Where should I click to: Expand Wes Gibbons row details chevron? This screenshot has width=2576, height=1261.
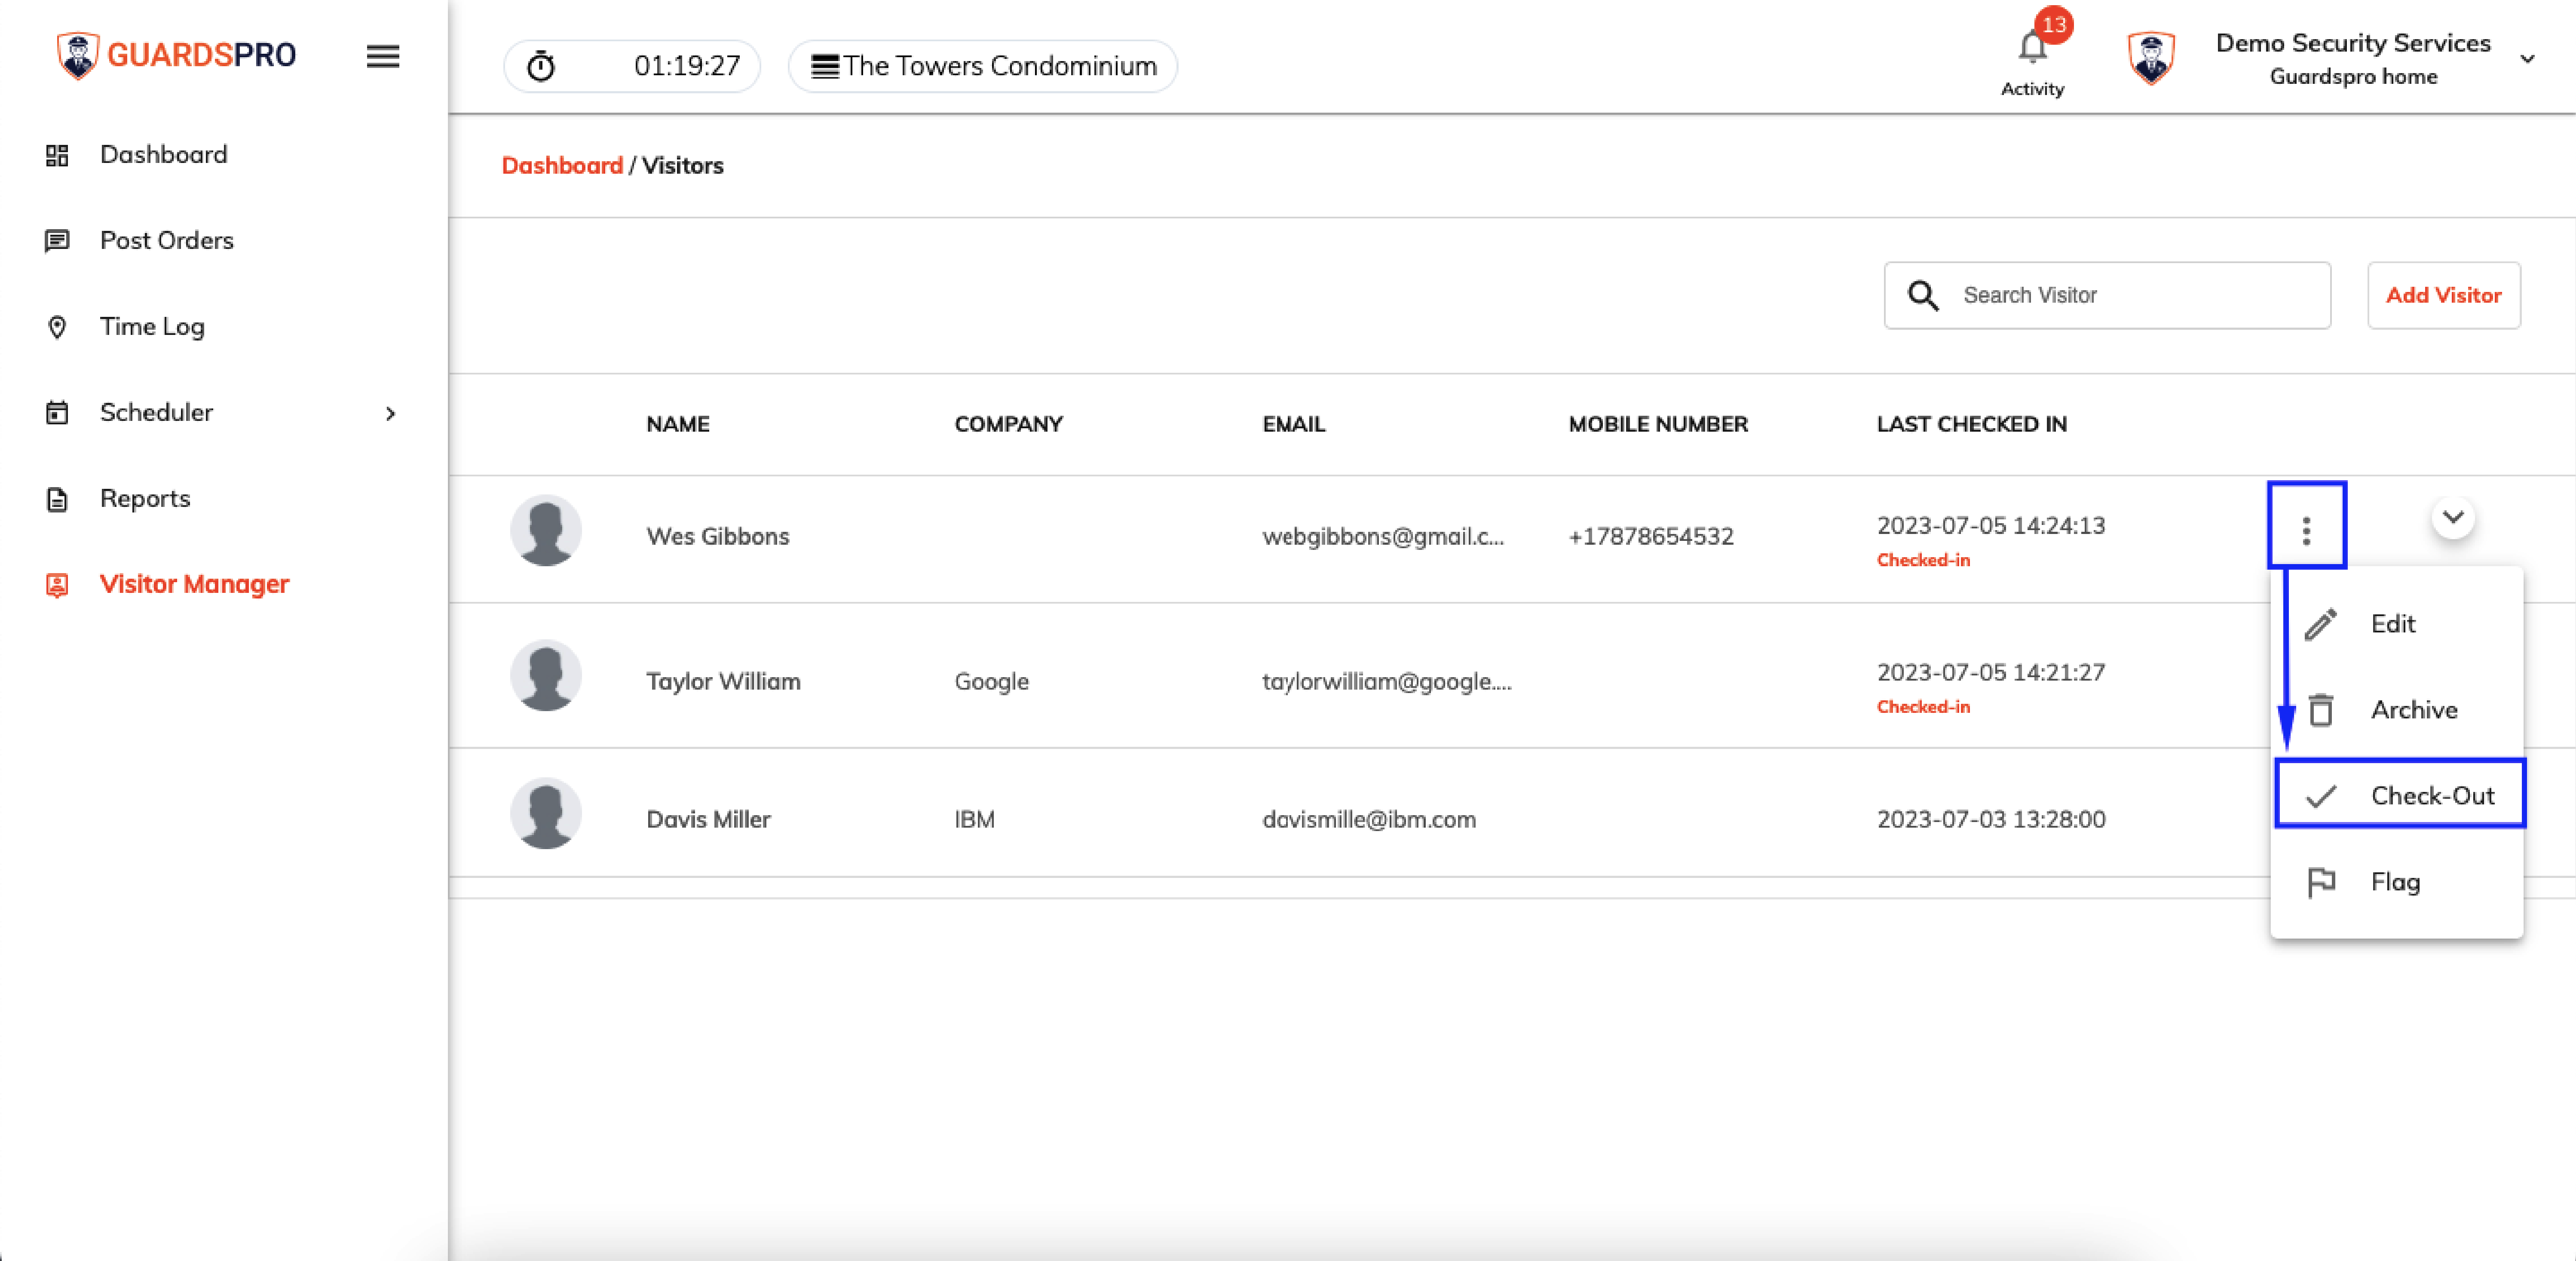pos(2452,517)
